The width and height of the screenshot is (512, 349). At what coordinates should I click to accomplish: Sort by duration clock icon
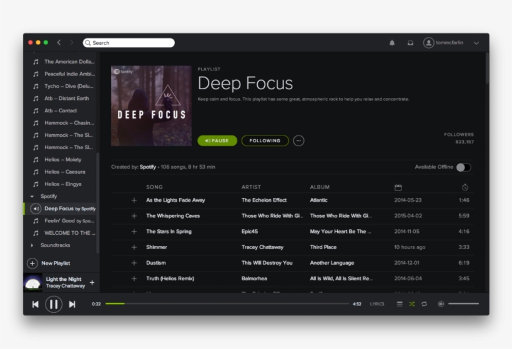coord(465,187)
